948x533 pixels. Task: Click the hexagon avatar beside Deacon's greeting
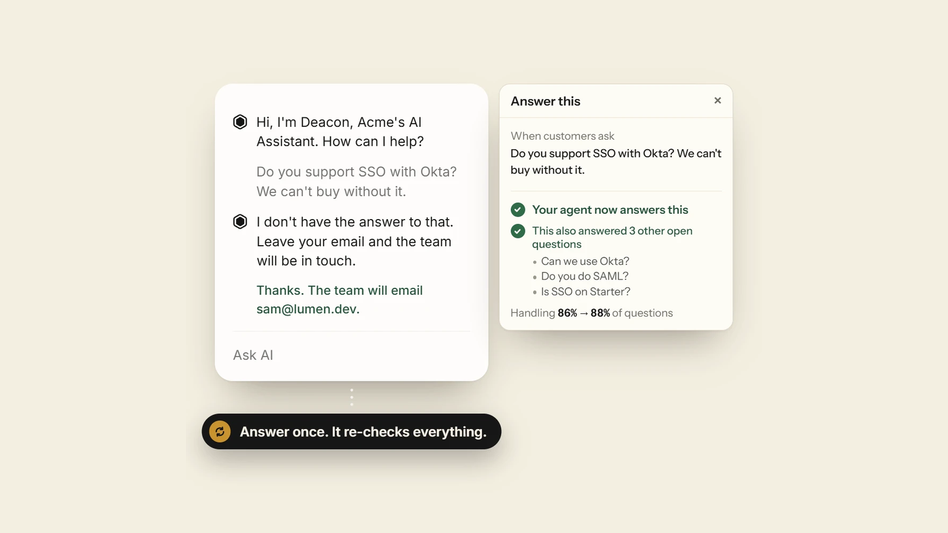point(240,122)
